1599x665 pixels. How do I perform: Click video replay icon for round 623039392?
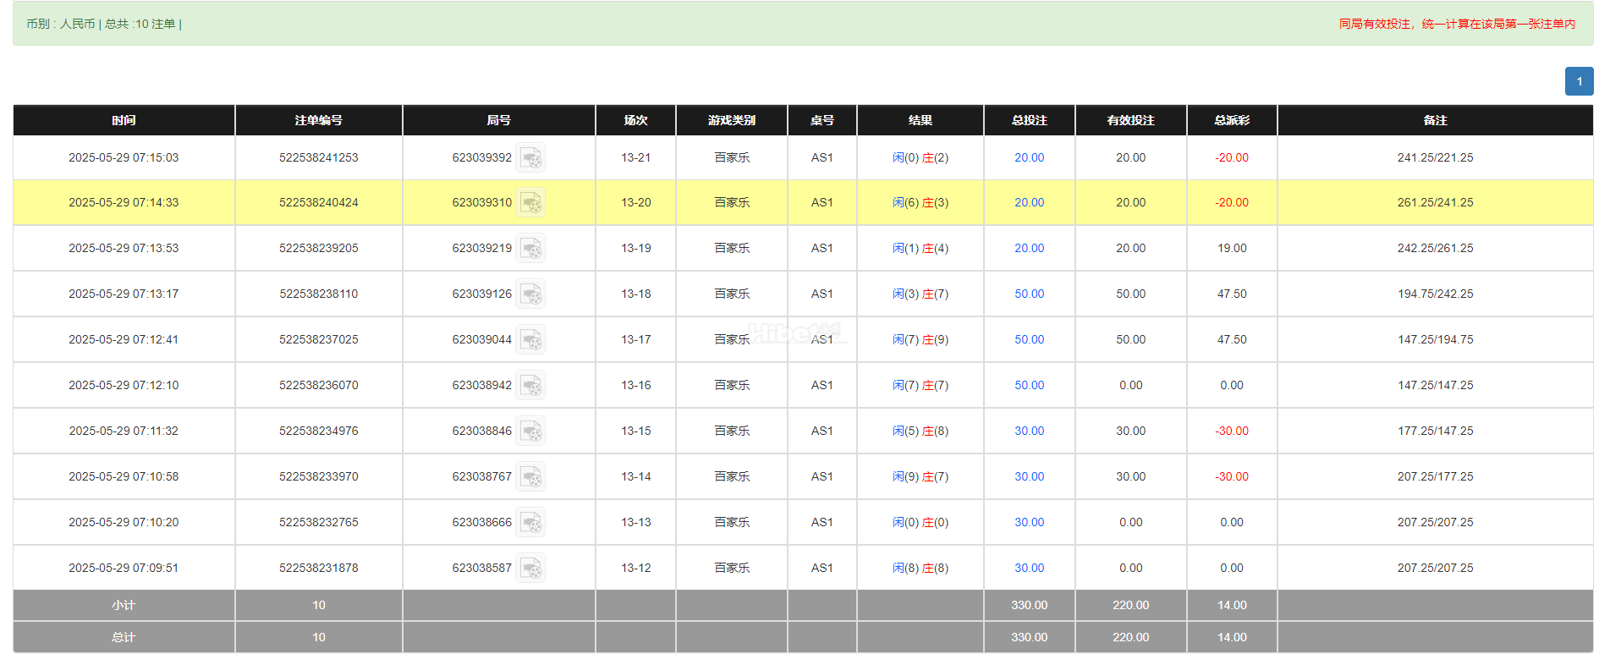coord(530,158)
